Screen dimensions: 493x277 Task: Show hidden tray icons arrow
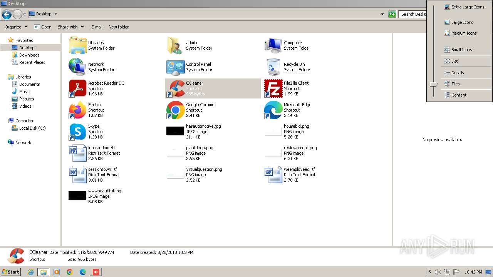tap(429, 272)
